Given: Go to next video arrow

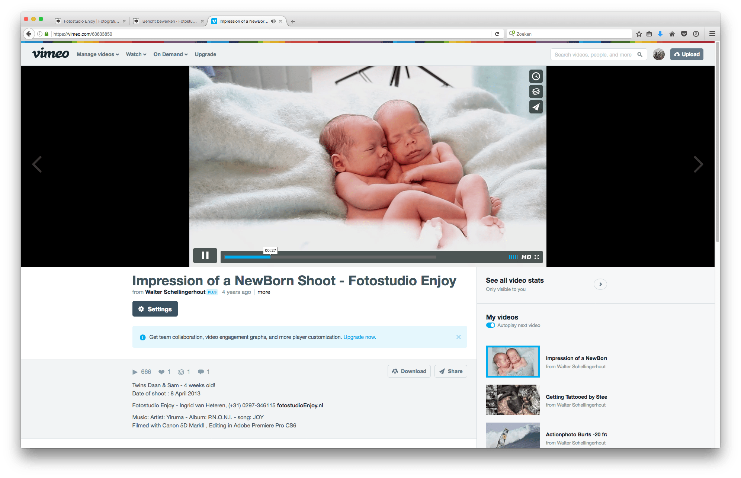Looking at the screenshot, I should coord(698,164).
